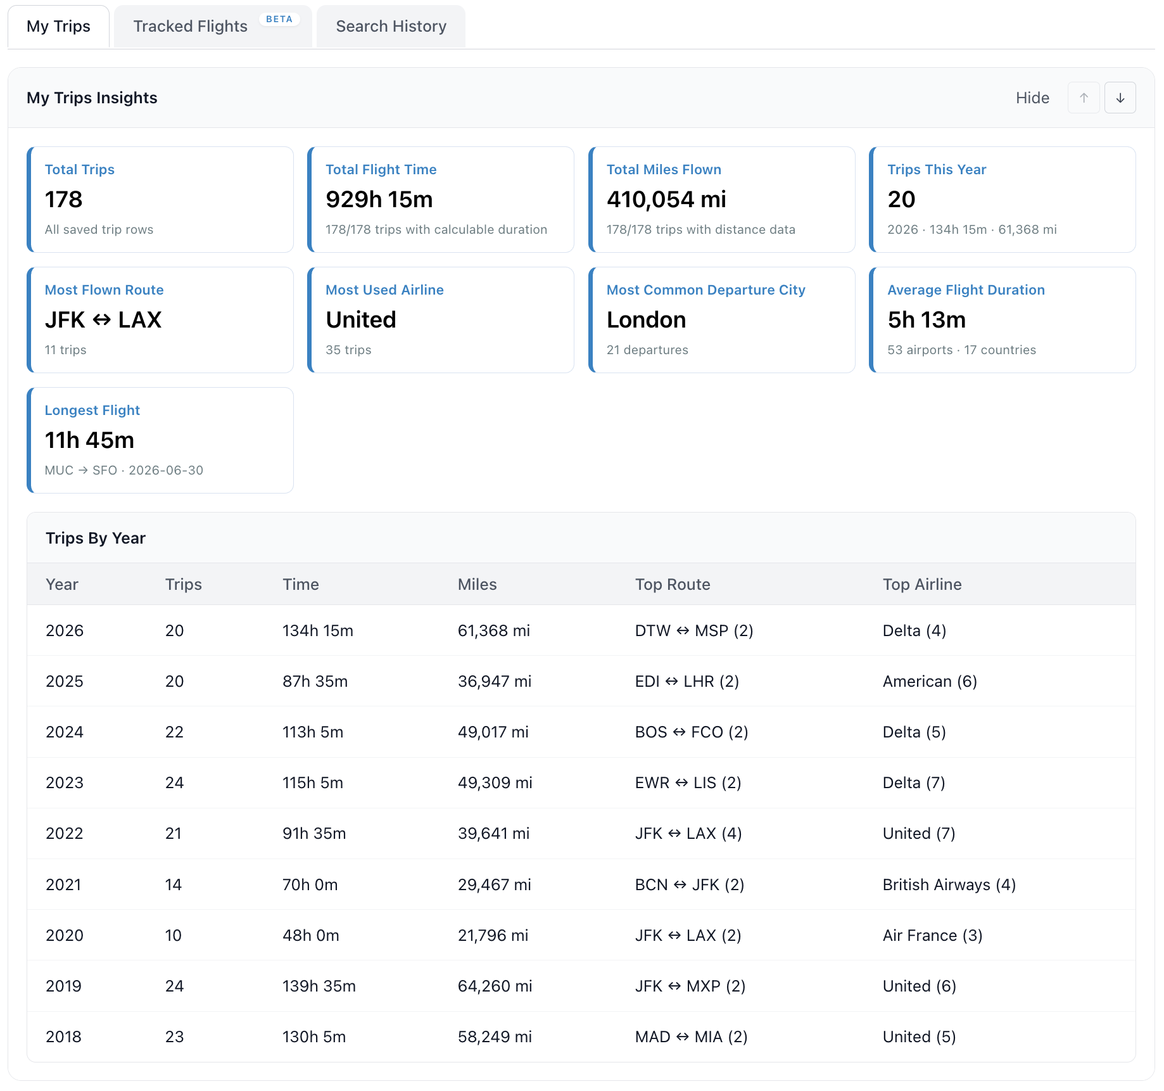
Task: Select the 2020 year cell
Action: (65, 935)
